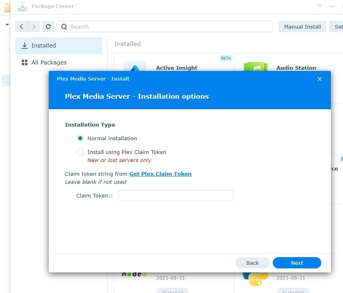This screenshot has width=343, height=293.
Task: Click the Back button in installer
Action: [252, 263]
